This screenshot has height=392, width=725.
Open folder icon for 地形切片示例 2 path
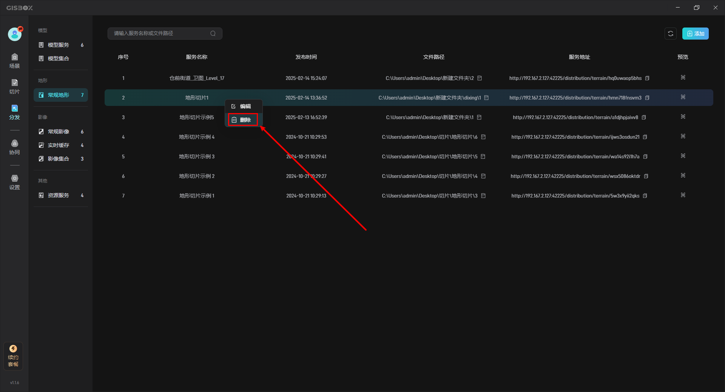point(483,176)
